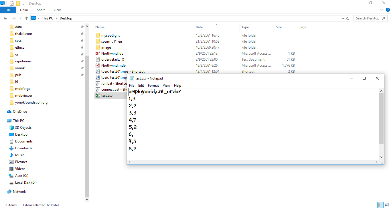391x208 pixels.
Task: Click the Music note icon in sidebar
Action: 11,155
